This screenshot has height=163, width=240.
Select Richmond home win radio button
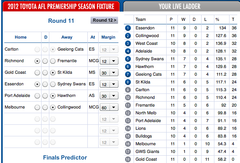(x=37, y=61)
